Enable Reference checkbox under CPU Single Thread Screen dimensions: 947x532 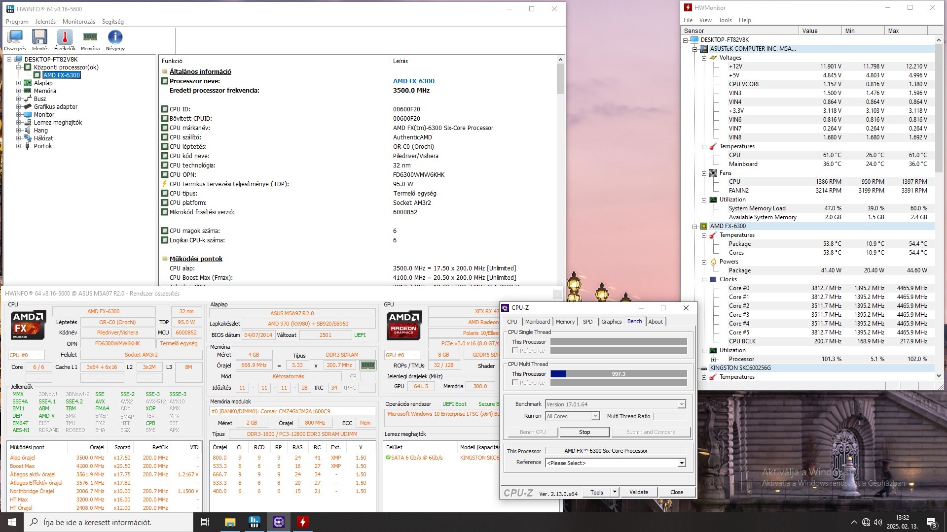pos(515,351)
